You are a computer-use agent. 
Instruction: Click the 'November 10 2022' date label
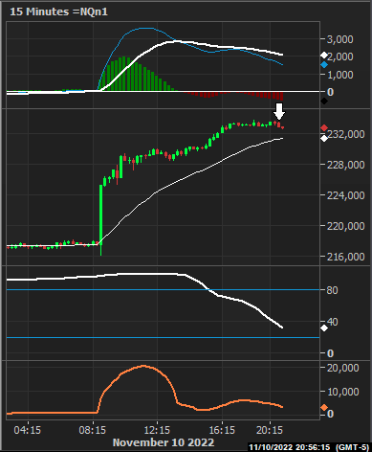tap(164, 442)
